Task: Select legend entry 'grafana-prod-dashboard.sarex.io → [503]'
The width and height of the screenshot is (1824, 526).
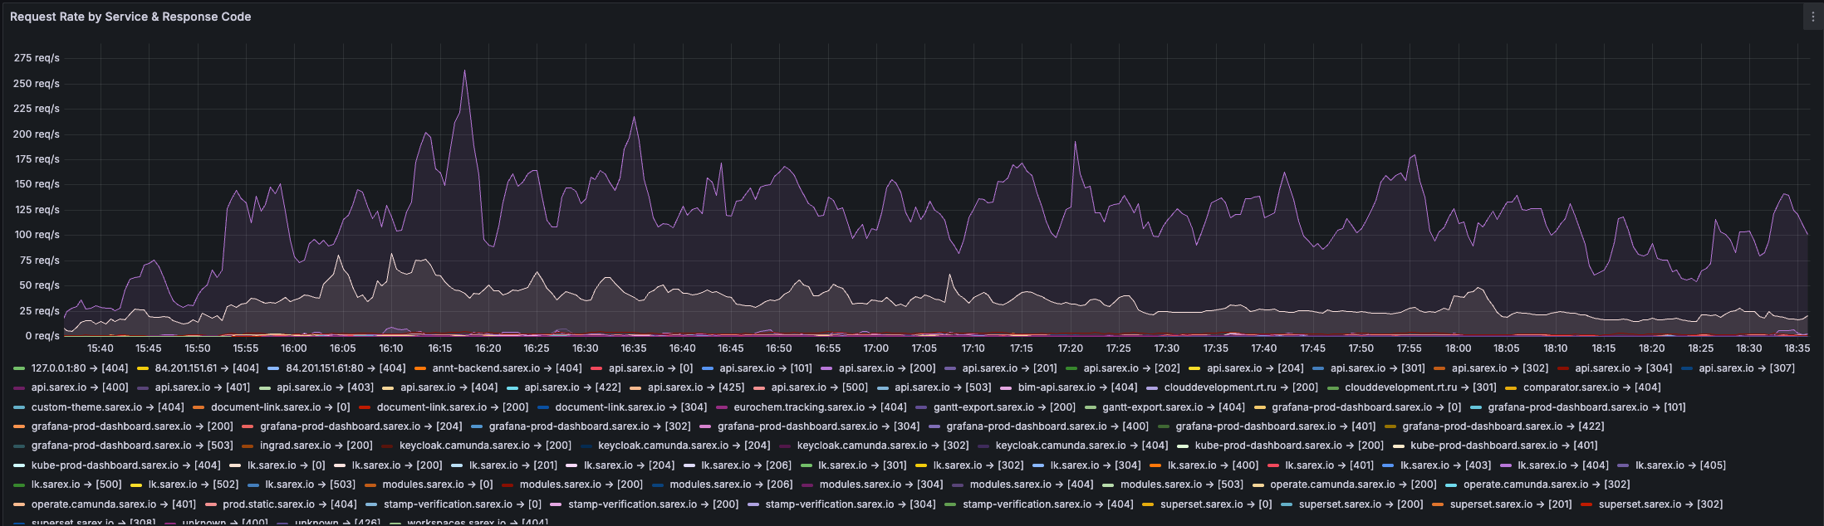Action: pos(132,446)
